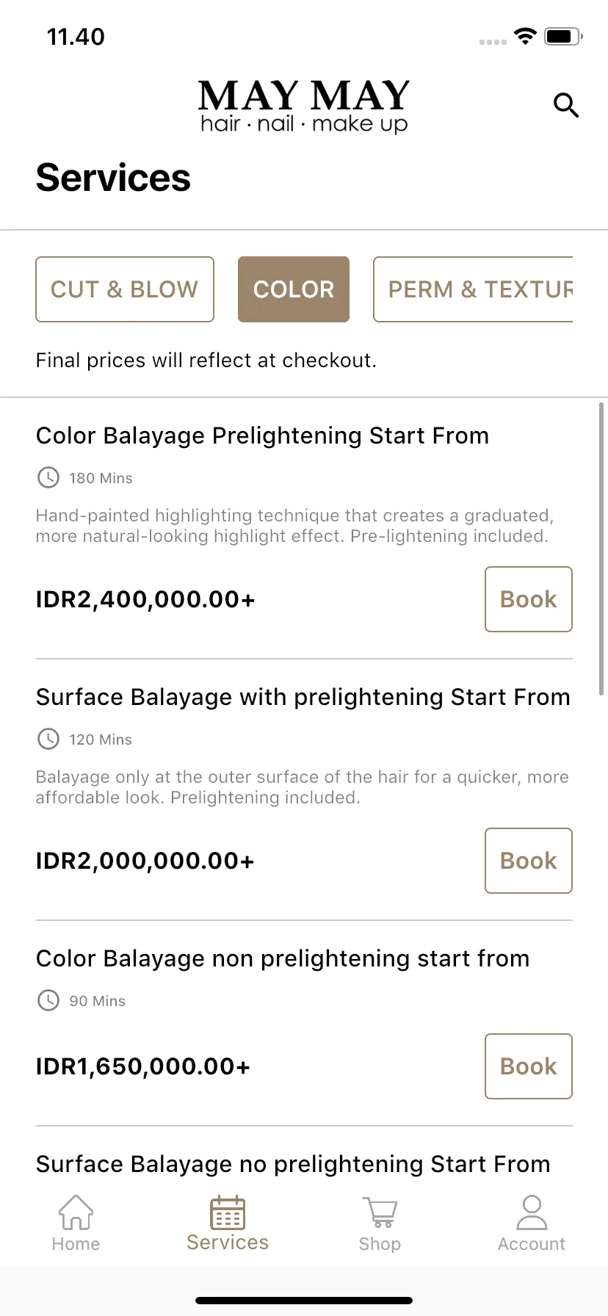
Task: Open Surface Balayage no prelightening item
Action: pyautogui.click(x=293, y=1164)
